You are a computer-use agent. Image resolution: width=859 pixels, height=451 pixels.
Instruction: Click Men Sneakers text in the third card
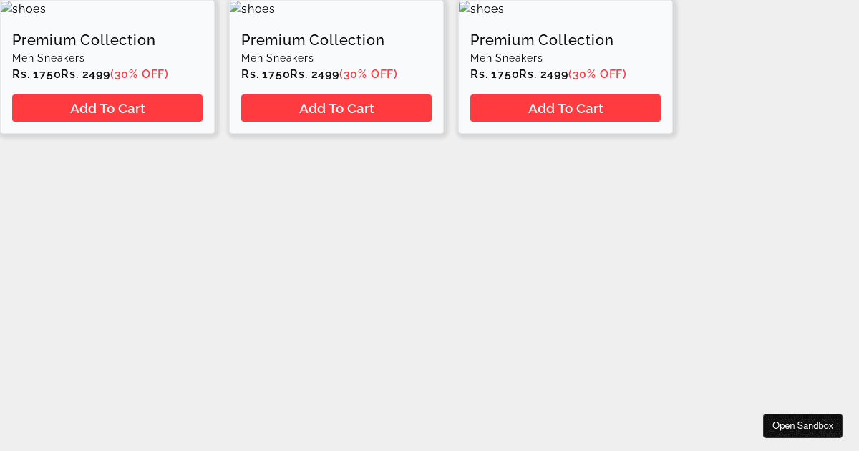pyautogui.click(x=507, y=58)
